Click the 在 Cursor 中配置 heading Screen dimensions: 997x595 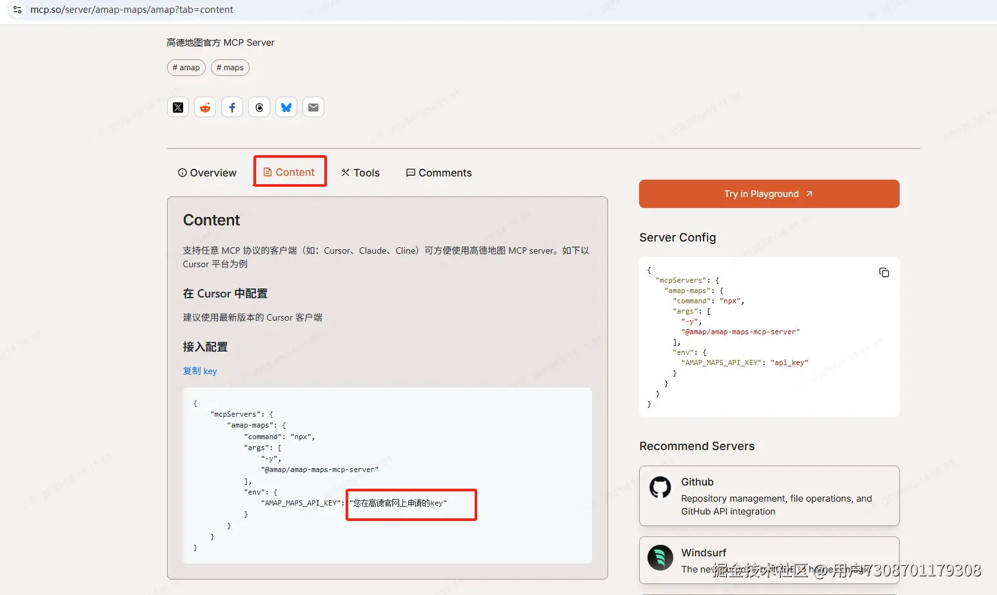click(x=225, y=294)
